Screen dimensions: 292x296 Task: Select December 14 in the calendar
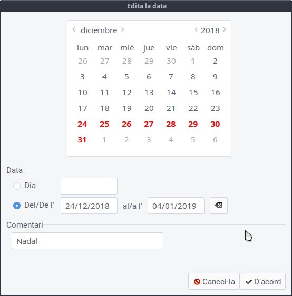coord(171,93)
